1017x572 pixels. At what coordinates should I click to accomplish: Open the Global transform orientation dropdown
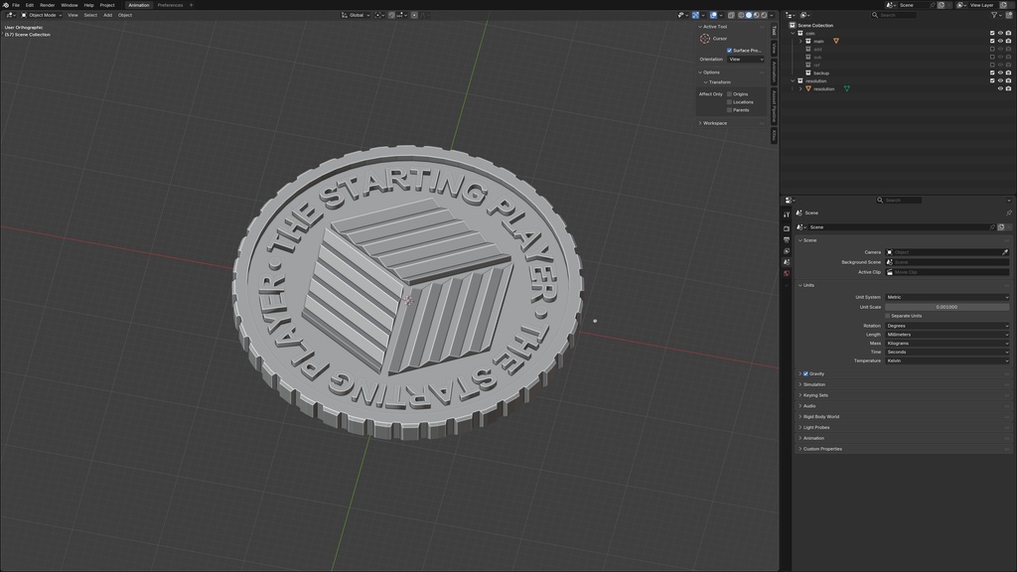pyautogui.click(x=357, y=15)
